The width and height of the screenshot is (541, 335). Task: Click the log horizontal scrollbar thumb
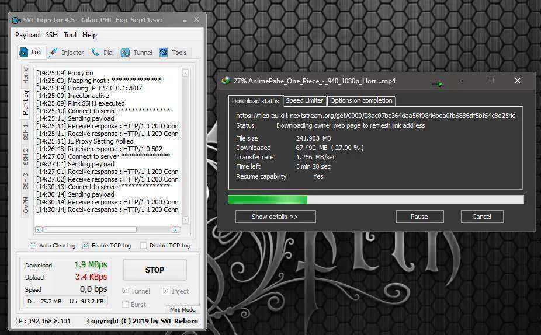click(91, 229)
